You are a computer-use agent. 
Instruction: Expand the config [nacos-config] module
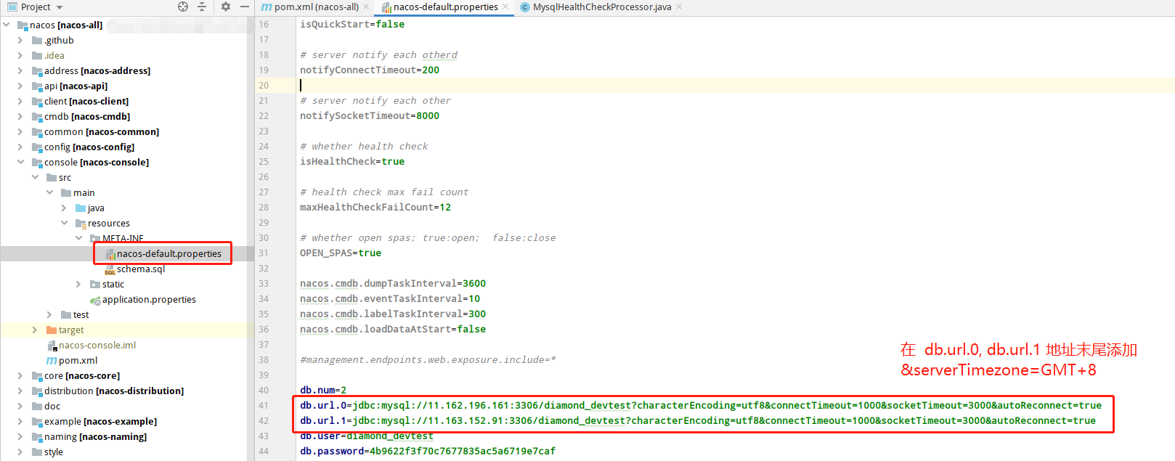[x=20, y=147]
